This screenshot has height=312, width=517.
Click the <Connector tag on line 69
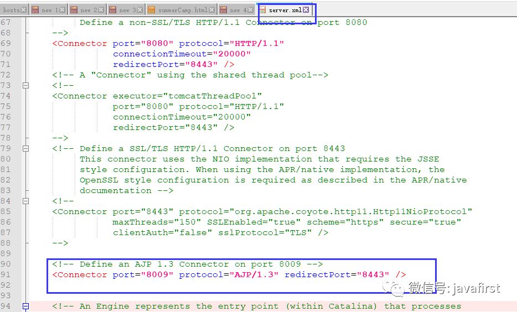point(80,44)
